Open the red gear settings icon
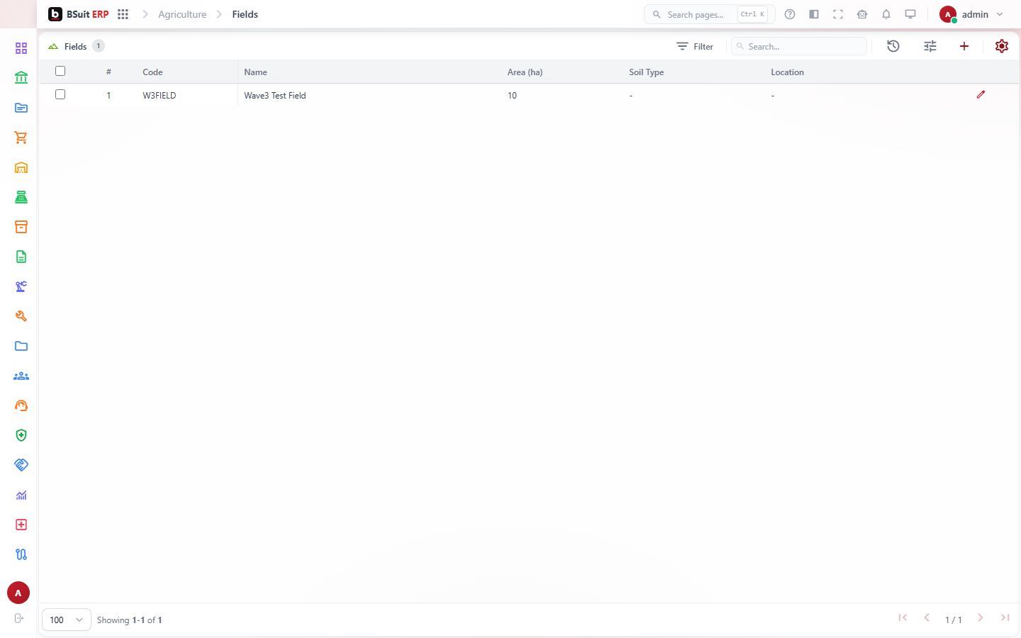The height and width of the screenshot is (638, 1021). coord(1002,46)
